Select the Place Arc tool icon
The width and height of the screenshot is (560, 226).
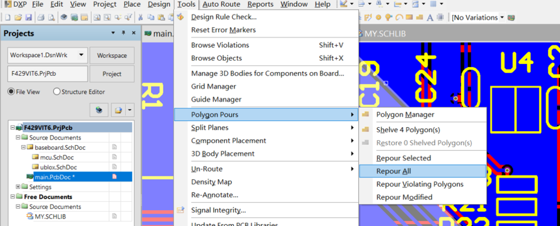pos(400,18)
